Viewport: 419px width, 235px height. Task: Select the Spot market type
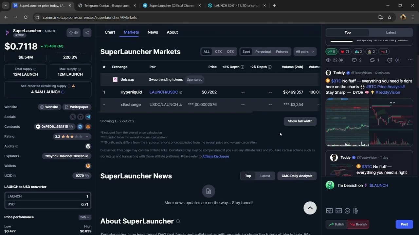246,52
